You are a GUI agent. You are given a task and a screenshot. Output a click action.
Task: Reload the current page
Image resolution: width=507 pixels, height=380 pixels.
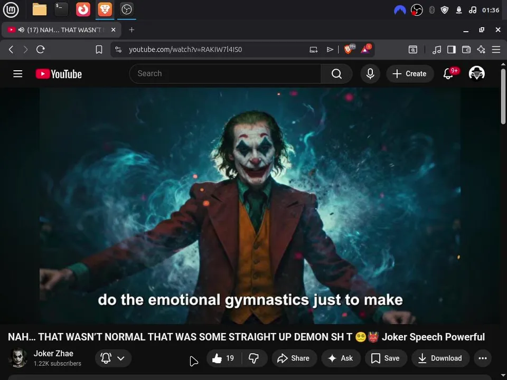(41, 50)
